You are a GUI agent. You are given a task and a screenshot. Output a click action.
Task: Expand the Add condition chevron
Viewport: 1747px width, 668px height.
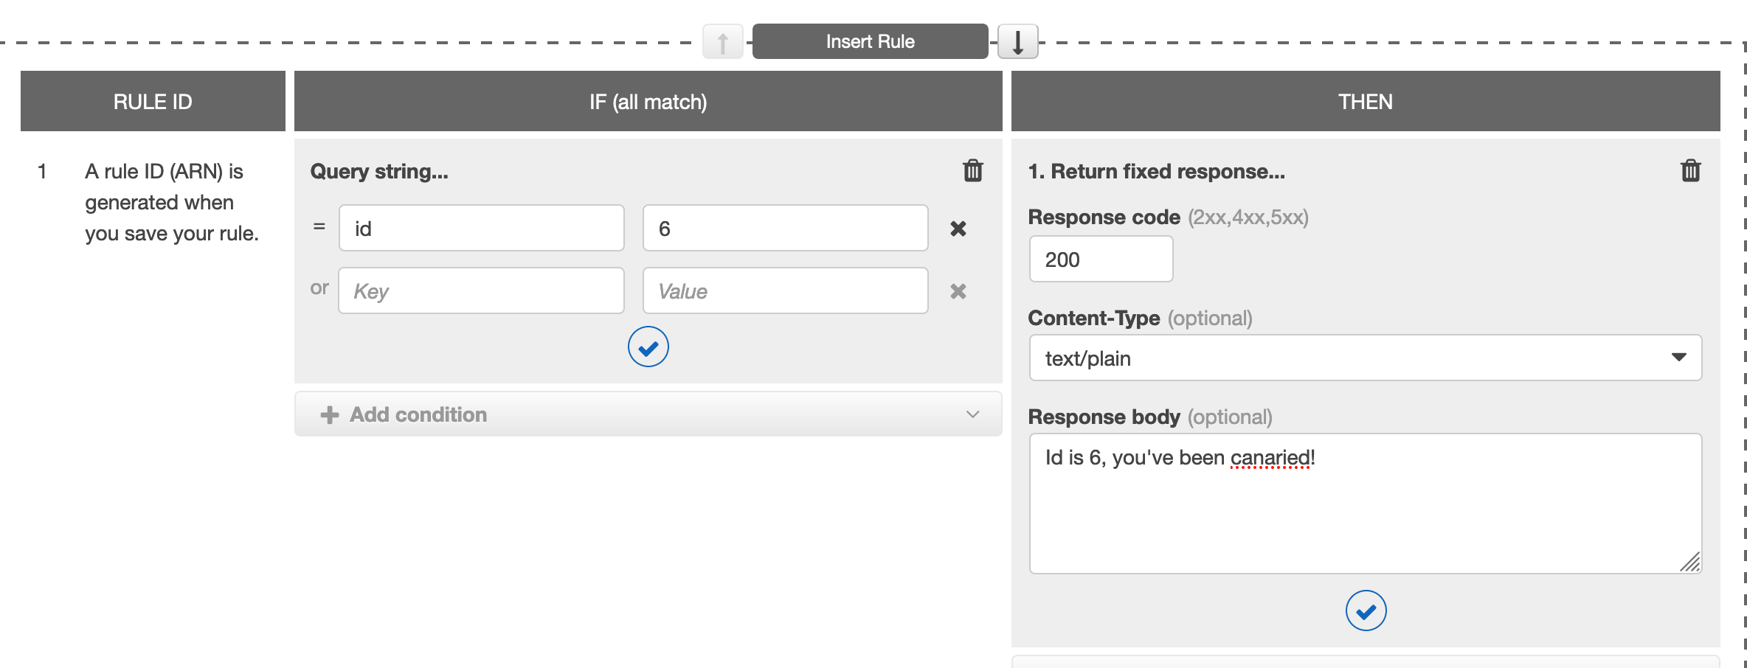coord(972,414)
